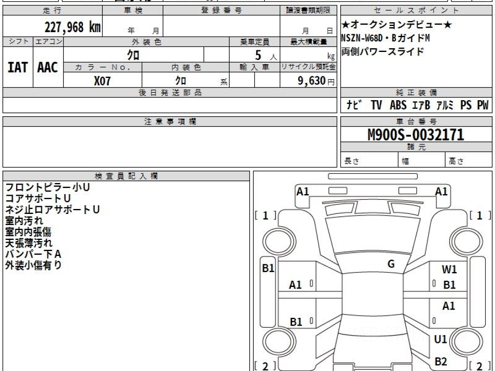Click the アルミ equipment label

(445, 105)
